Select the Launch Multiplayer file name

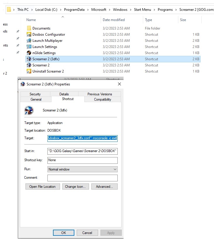coord(47,41)
